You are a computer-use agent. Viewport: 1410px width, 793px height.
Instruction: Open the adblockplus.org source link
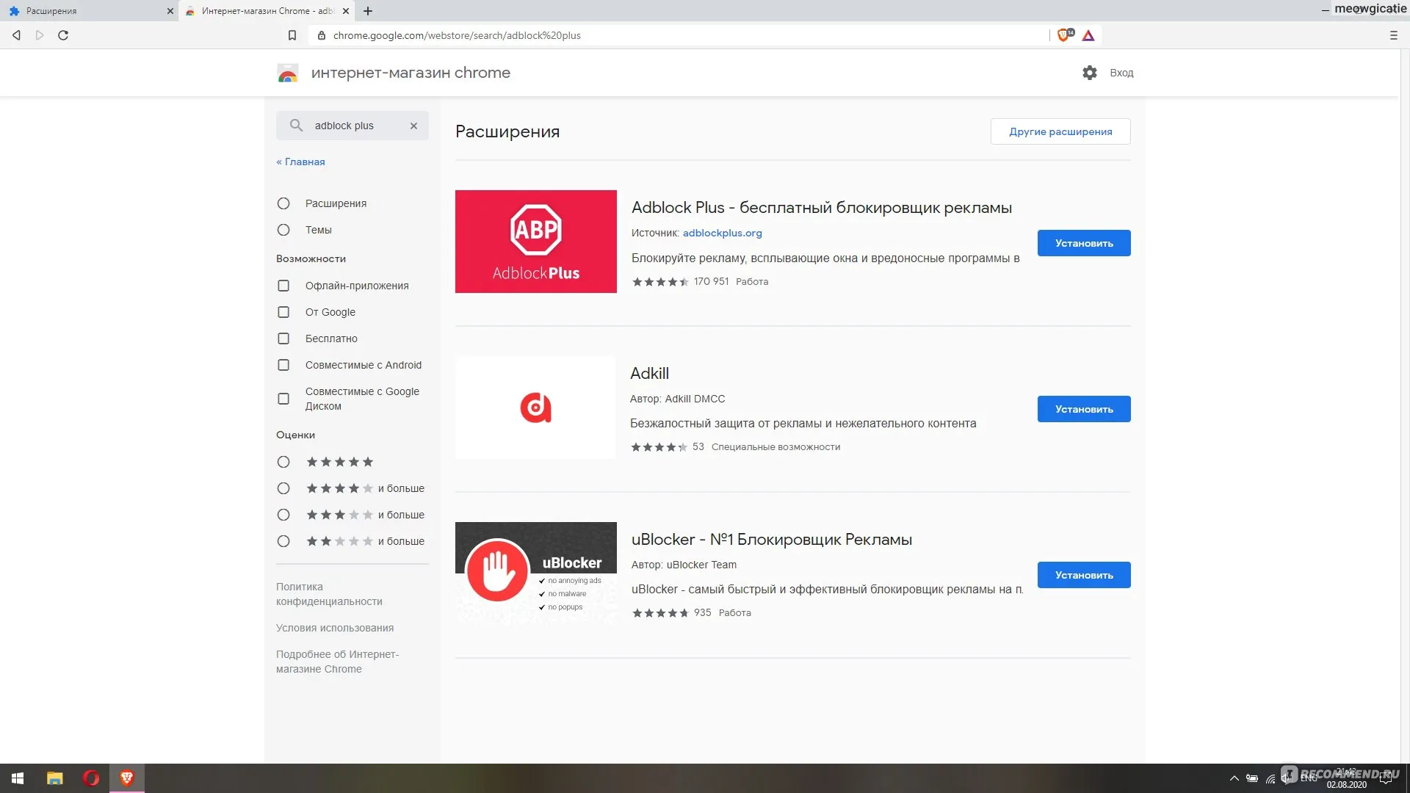tap(723, 233)
